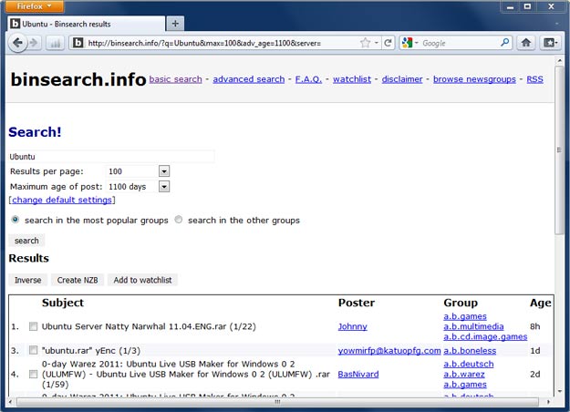Open the a.b.cd.image.games group link

pyautogui.click(x=485, y=336)
